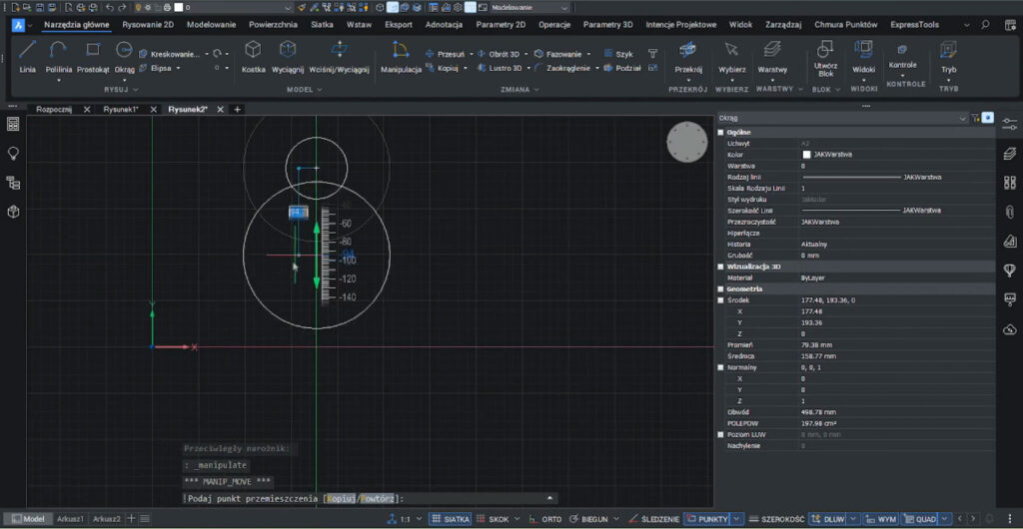Select the Linia line tool

click(27, 57)
